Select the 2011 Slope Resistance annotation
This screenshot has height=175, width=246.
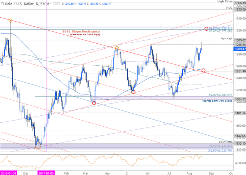click(81, 31)
